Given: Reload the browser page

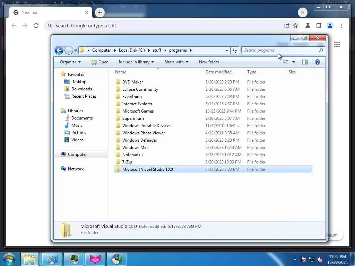Looking at the screenshot, I should click(36, 26).
